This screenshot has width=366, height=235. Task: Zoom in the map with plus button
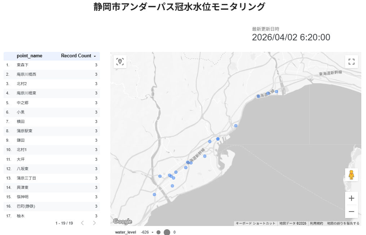(x=352, y=198)
